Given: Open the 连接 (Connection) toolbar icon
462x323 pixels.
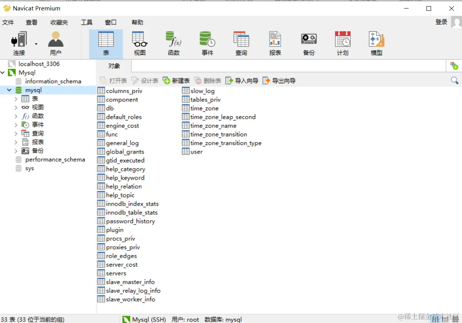Looking at the screenshot, I should (19, 43).
